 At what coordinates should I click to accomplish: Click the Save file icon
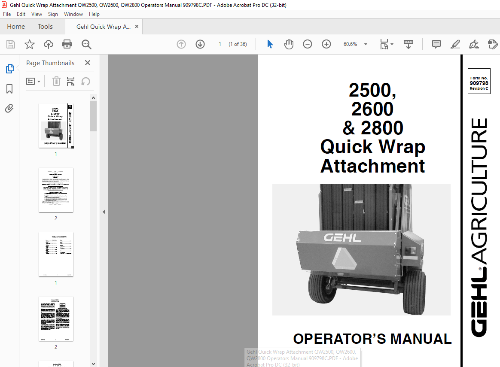click(x=11, y=44)
